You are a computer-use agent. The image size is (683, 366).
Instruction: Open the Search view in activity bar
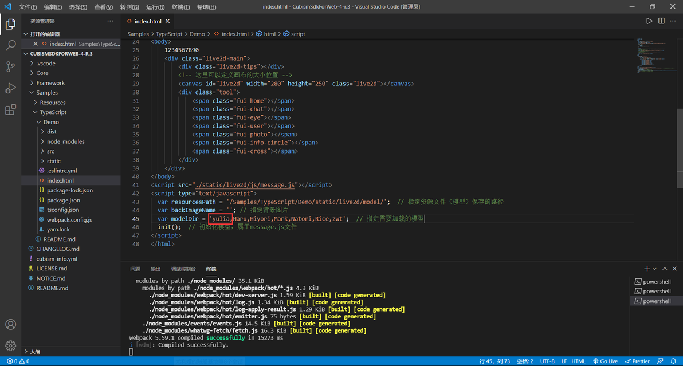click(10, 45)
